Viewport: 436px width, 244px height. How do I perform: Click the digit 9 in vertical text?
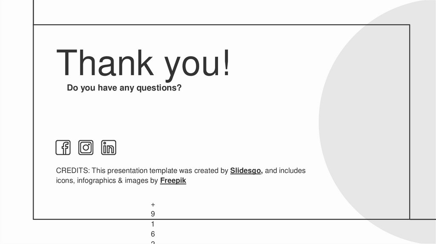click(153, 214)
